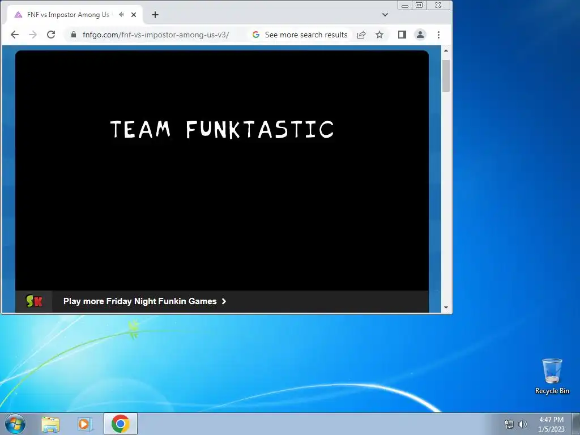Open Chrome side panel

pyautogui.click(x=402, y=35)
